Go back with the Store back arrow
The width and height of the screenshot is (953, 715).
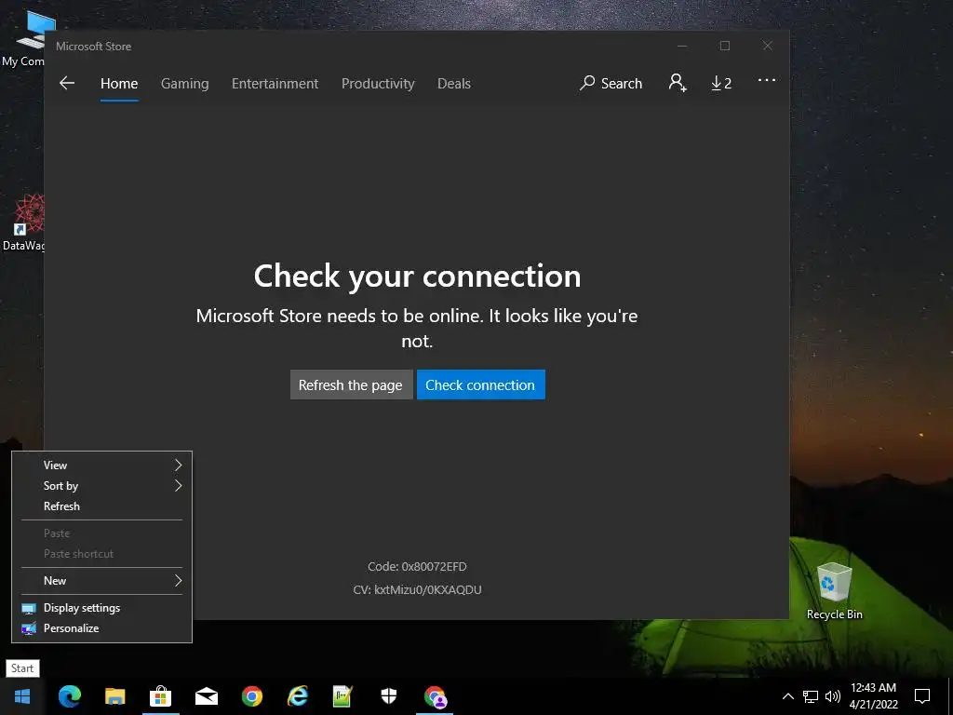tap(67, 83)
